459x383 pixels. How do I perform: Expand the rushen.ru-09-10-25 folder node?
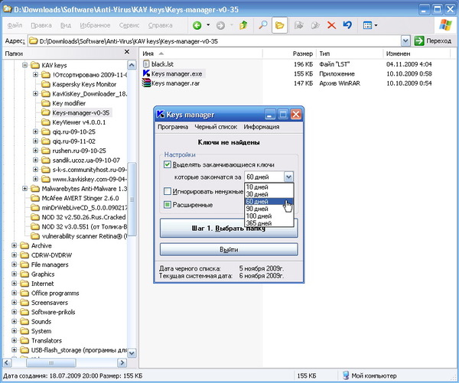point(35,151)
